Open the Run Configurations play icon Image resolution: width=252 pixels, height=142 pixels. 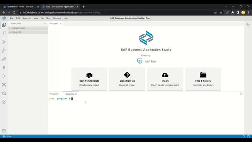click(4, 76)
